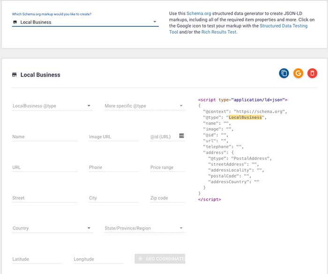Click the orange Google test icon

click(298, 73)
